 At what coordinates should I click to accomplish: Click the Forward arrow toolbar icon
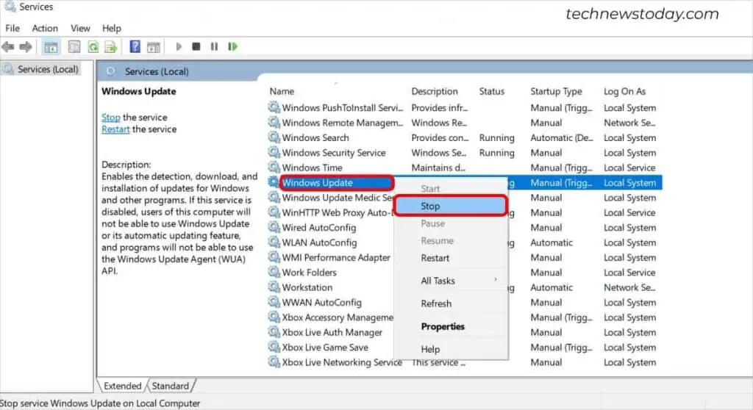[x=26, y=46]
